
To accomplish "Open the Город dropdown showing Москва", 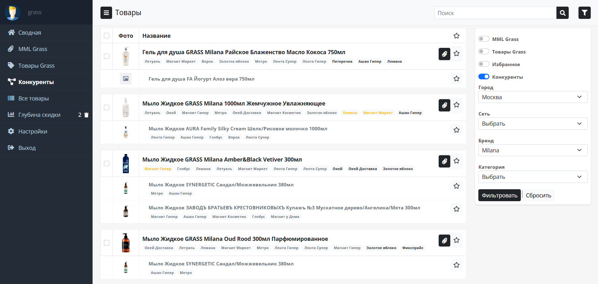I will tap(533, 97).
